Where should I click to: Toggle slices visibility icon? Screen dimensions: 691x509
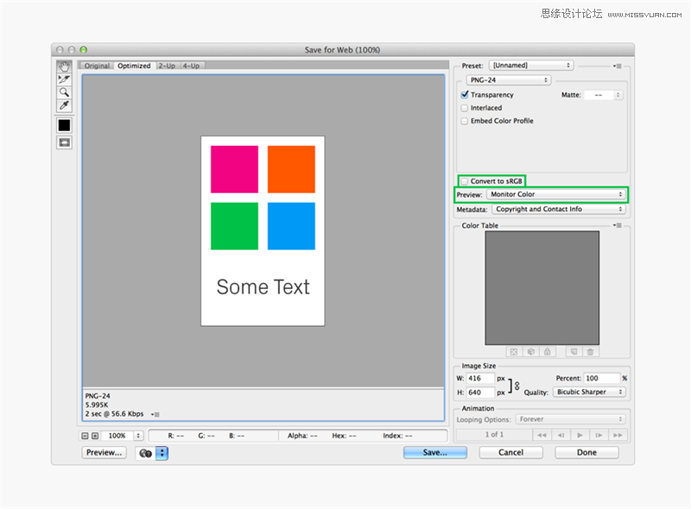[x=64, y=142]
